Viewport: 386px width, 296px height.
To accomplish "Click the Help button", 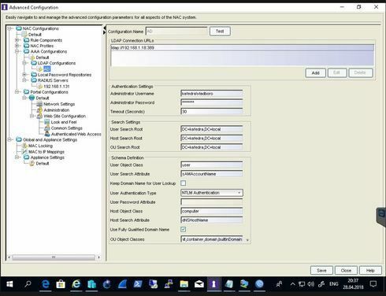I will (370, 270).
